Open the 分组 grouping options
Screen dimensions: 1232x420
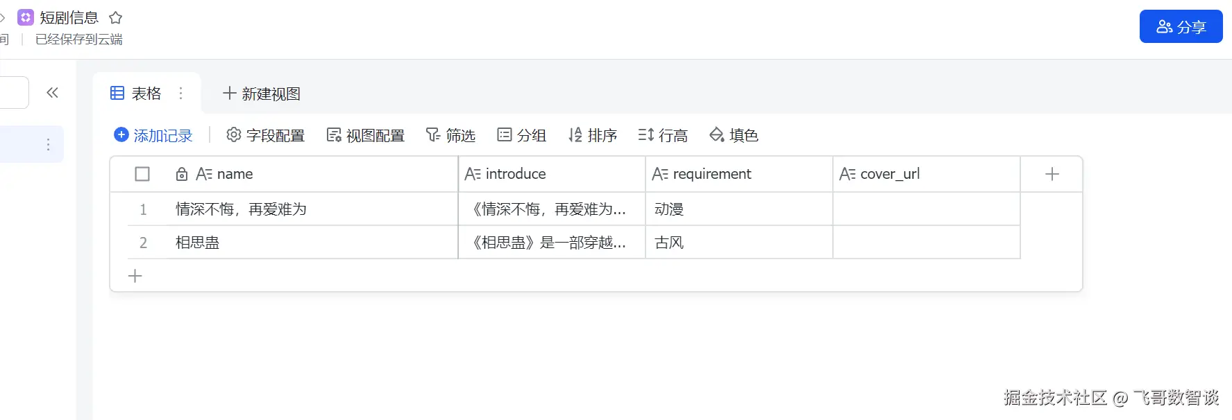coord(522,135)
